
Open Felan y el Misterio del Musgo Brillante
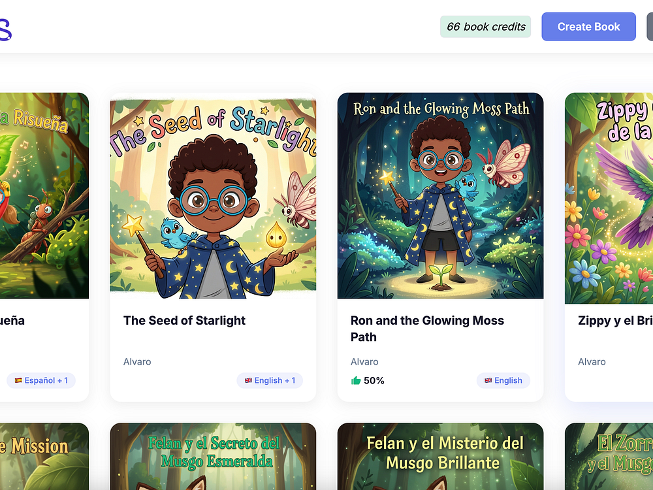pos(440,456)
